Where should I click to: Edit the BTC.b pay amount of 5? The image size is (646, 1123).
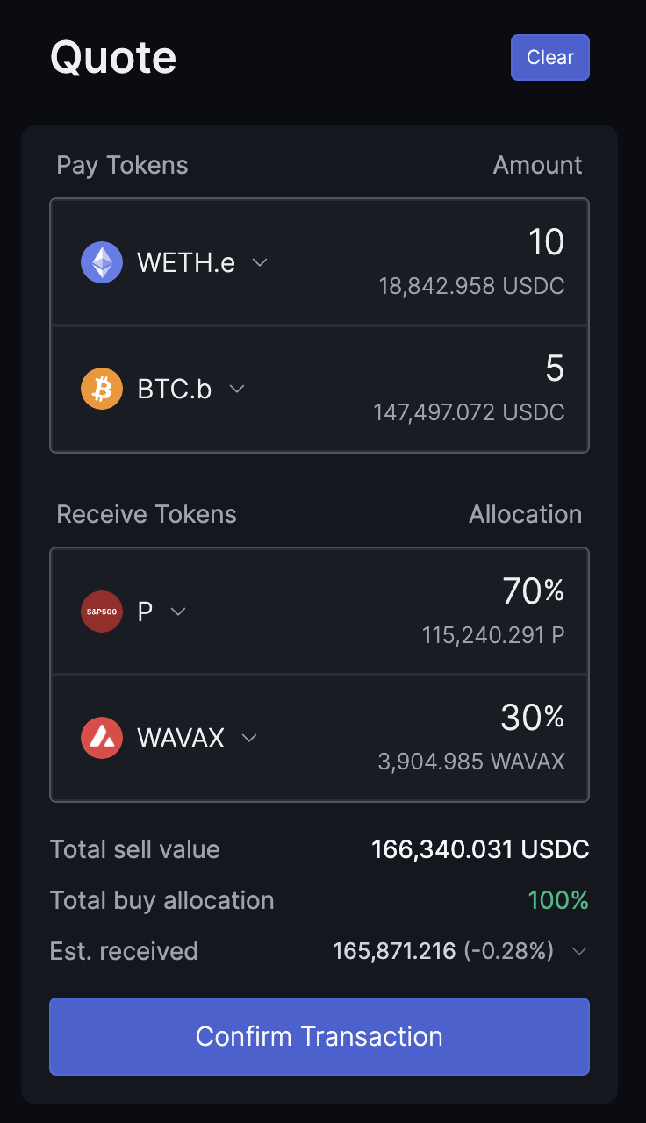coord(555,369)
